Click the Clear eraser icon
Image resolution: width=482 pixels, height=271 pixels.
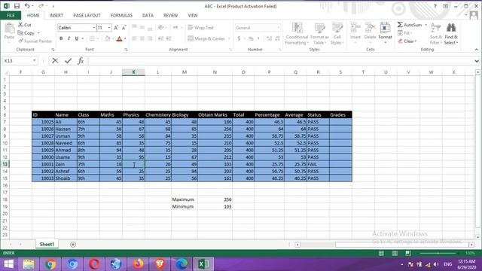click(400, 41)
